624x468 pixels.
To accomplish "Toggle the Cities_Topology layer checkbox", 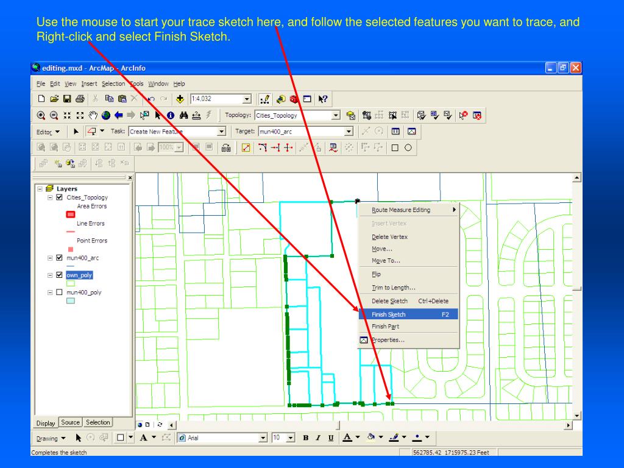I will pyautogui.click(x=59, y=197).
